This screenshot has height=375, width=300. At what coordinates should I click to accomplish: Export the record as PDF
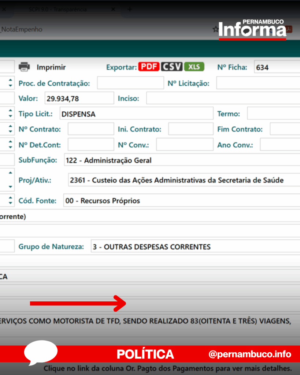(x=149, y=67)
